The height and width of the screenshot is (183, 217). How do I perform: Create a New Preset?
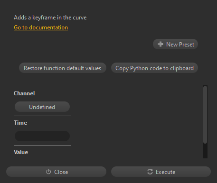click(175, 44)
